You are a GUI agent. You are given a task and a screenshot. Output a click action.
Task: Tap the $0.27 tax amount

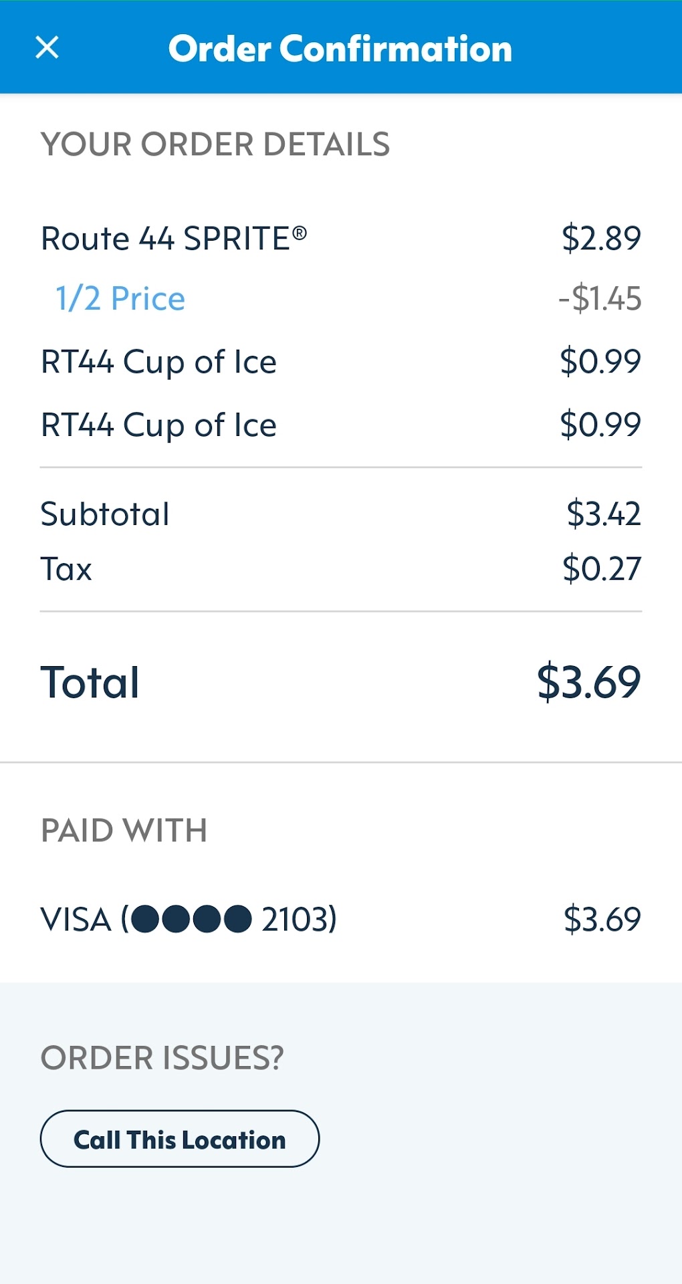602,569
